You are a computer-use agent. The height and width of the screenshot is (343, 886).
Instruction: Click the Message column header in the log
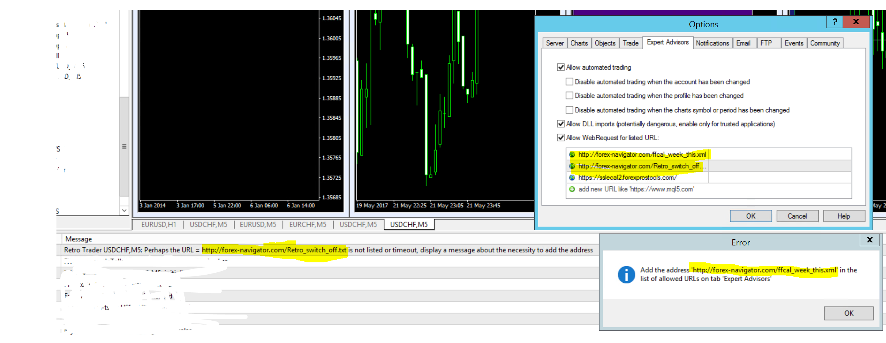[x=78, y=239]
